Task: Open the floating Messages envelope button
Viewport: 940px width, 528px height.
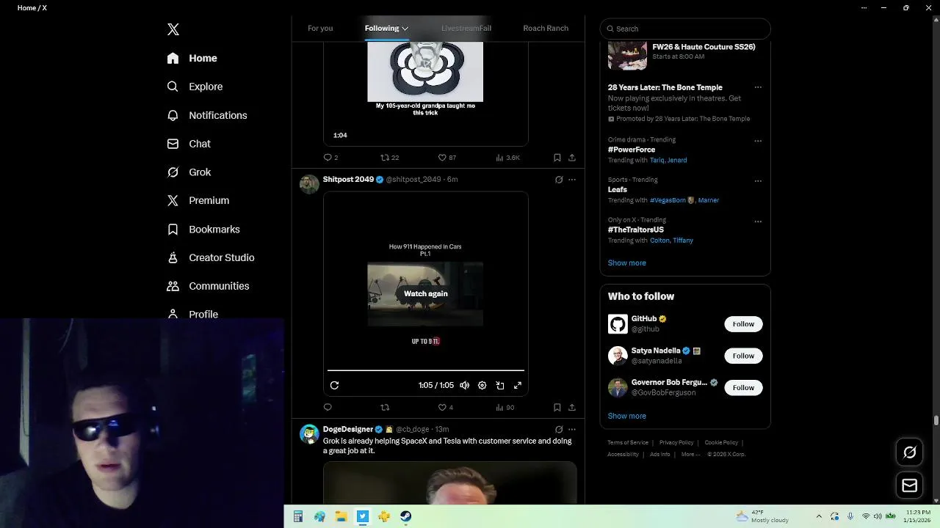Action: click(x=909, y=485)
